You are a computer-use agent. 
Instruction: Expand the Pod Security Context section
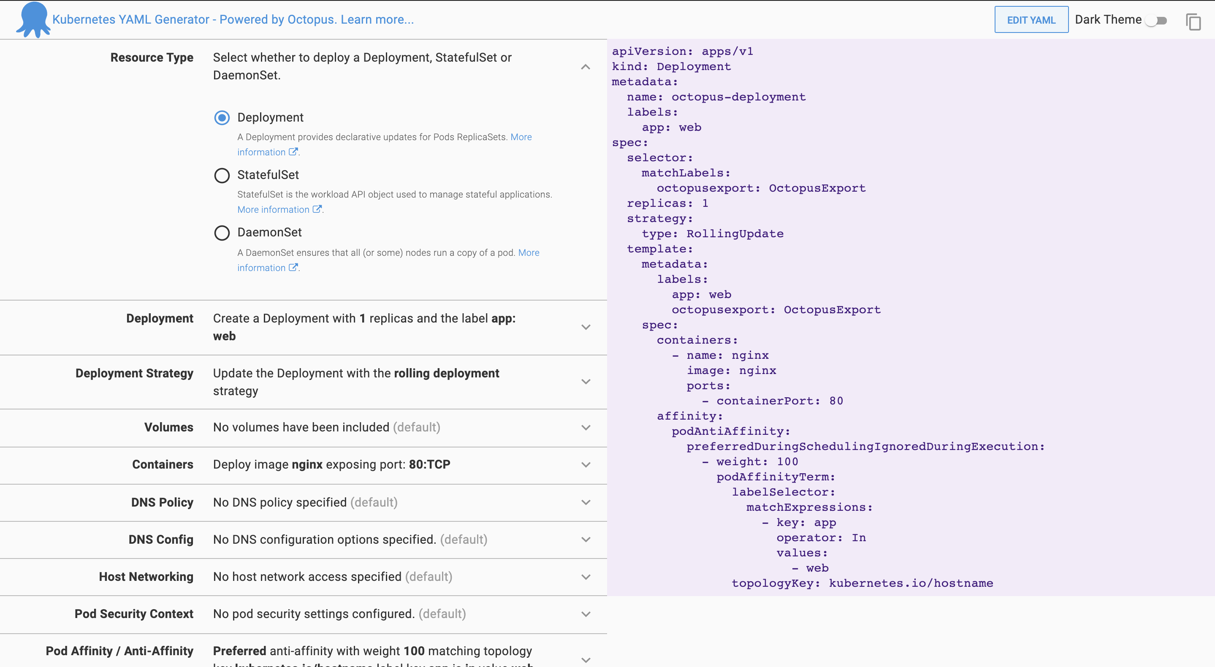click(586, 614)
